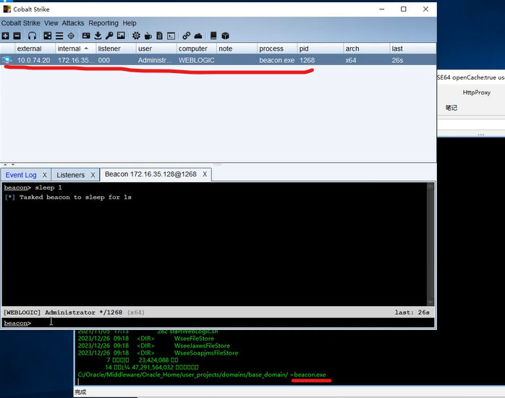Sort by the user column header
Screen dimensions: 505x398
point(156,48)
